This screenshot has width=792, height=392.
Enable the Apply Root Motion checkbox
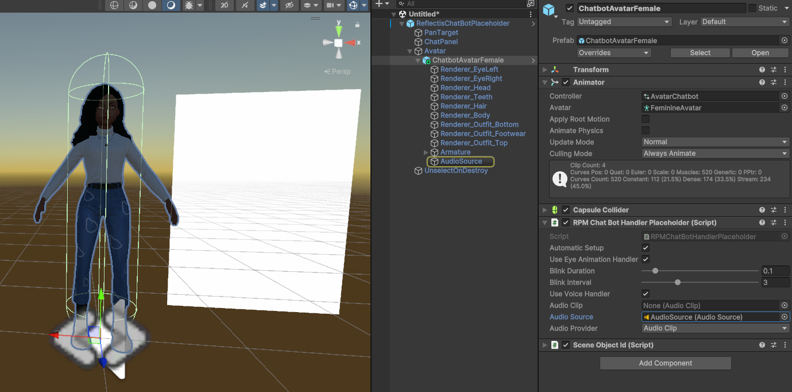pos(646,119)
